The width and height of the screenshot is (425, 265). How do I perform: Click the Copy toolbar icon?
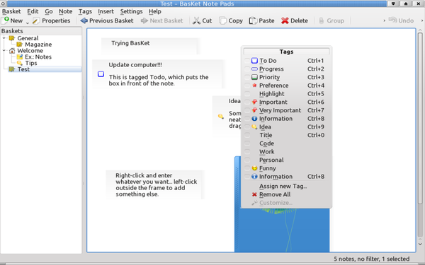tap(222, 20)
